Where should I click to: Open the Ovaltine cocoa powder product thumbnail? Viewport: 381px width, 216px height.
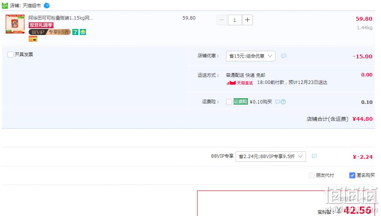tap(15, 24)
